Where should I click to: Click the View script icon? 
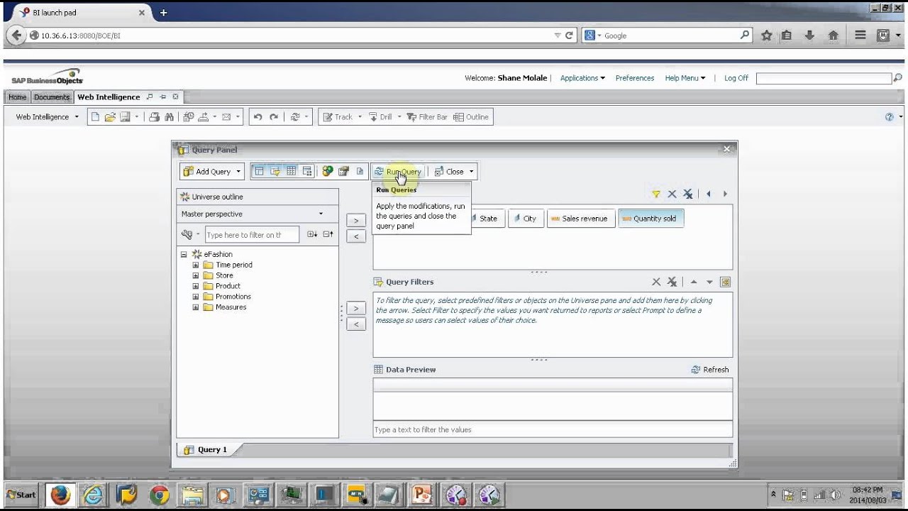360,171
